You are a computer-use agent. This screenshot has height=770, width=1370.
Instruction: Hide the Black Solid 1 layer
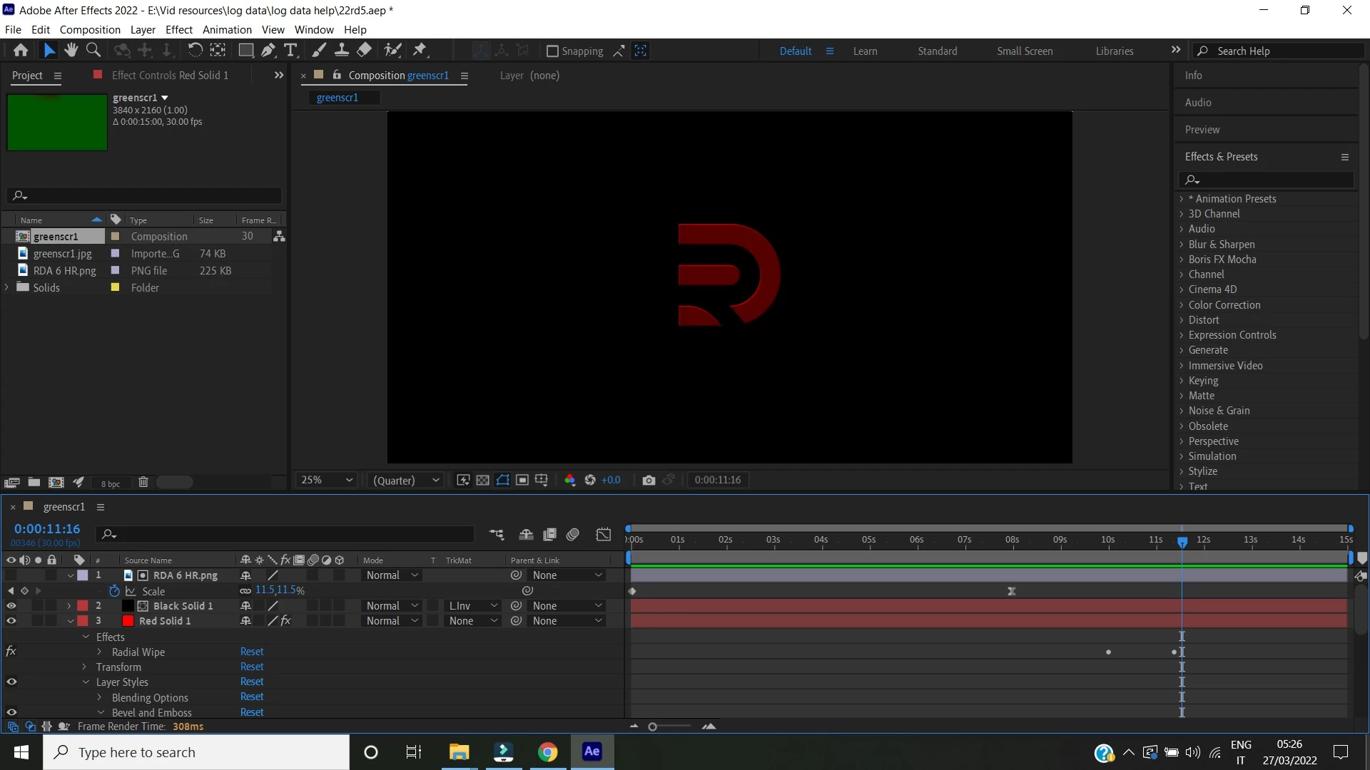tap(11, 605)
